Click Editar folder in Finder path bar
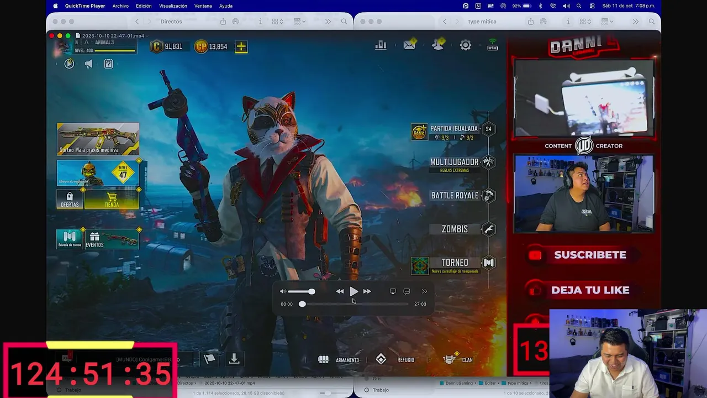The height and width of the screenshot is (398, 707). 488,383
